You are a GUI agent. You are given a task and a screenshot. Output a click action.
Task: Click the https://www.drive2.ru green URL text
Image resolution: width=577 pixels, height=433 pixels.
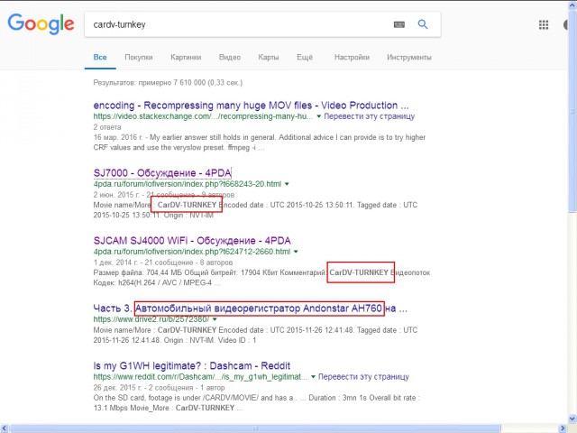tap(151, 319)
